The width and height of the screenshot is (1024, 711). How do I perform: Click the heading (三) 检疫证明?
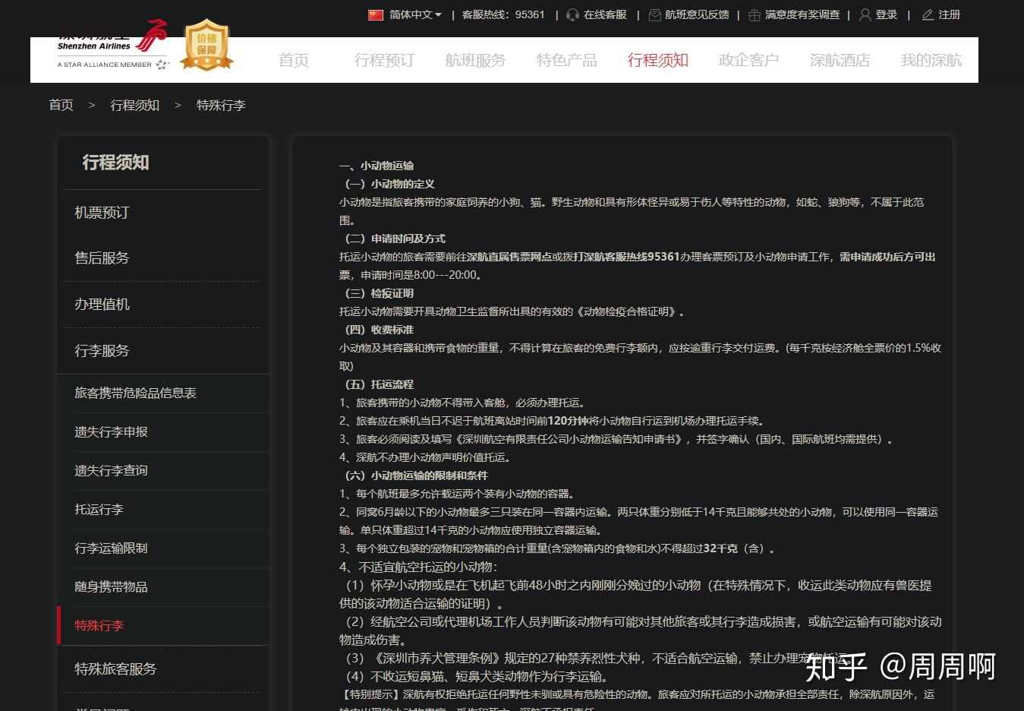point(377,293)
